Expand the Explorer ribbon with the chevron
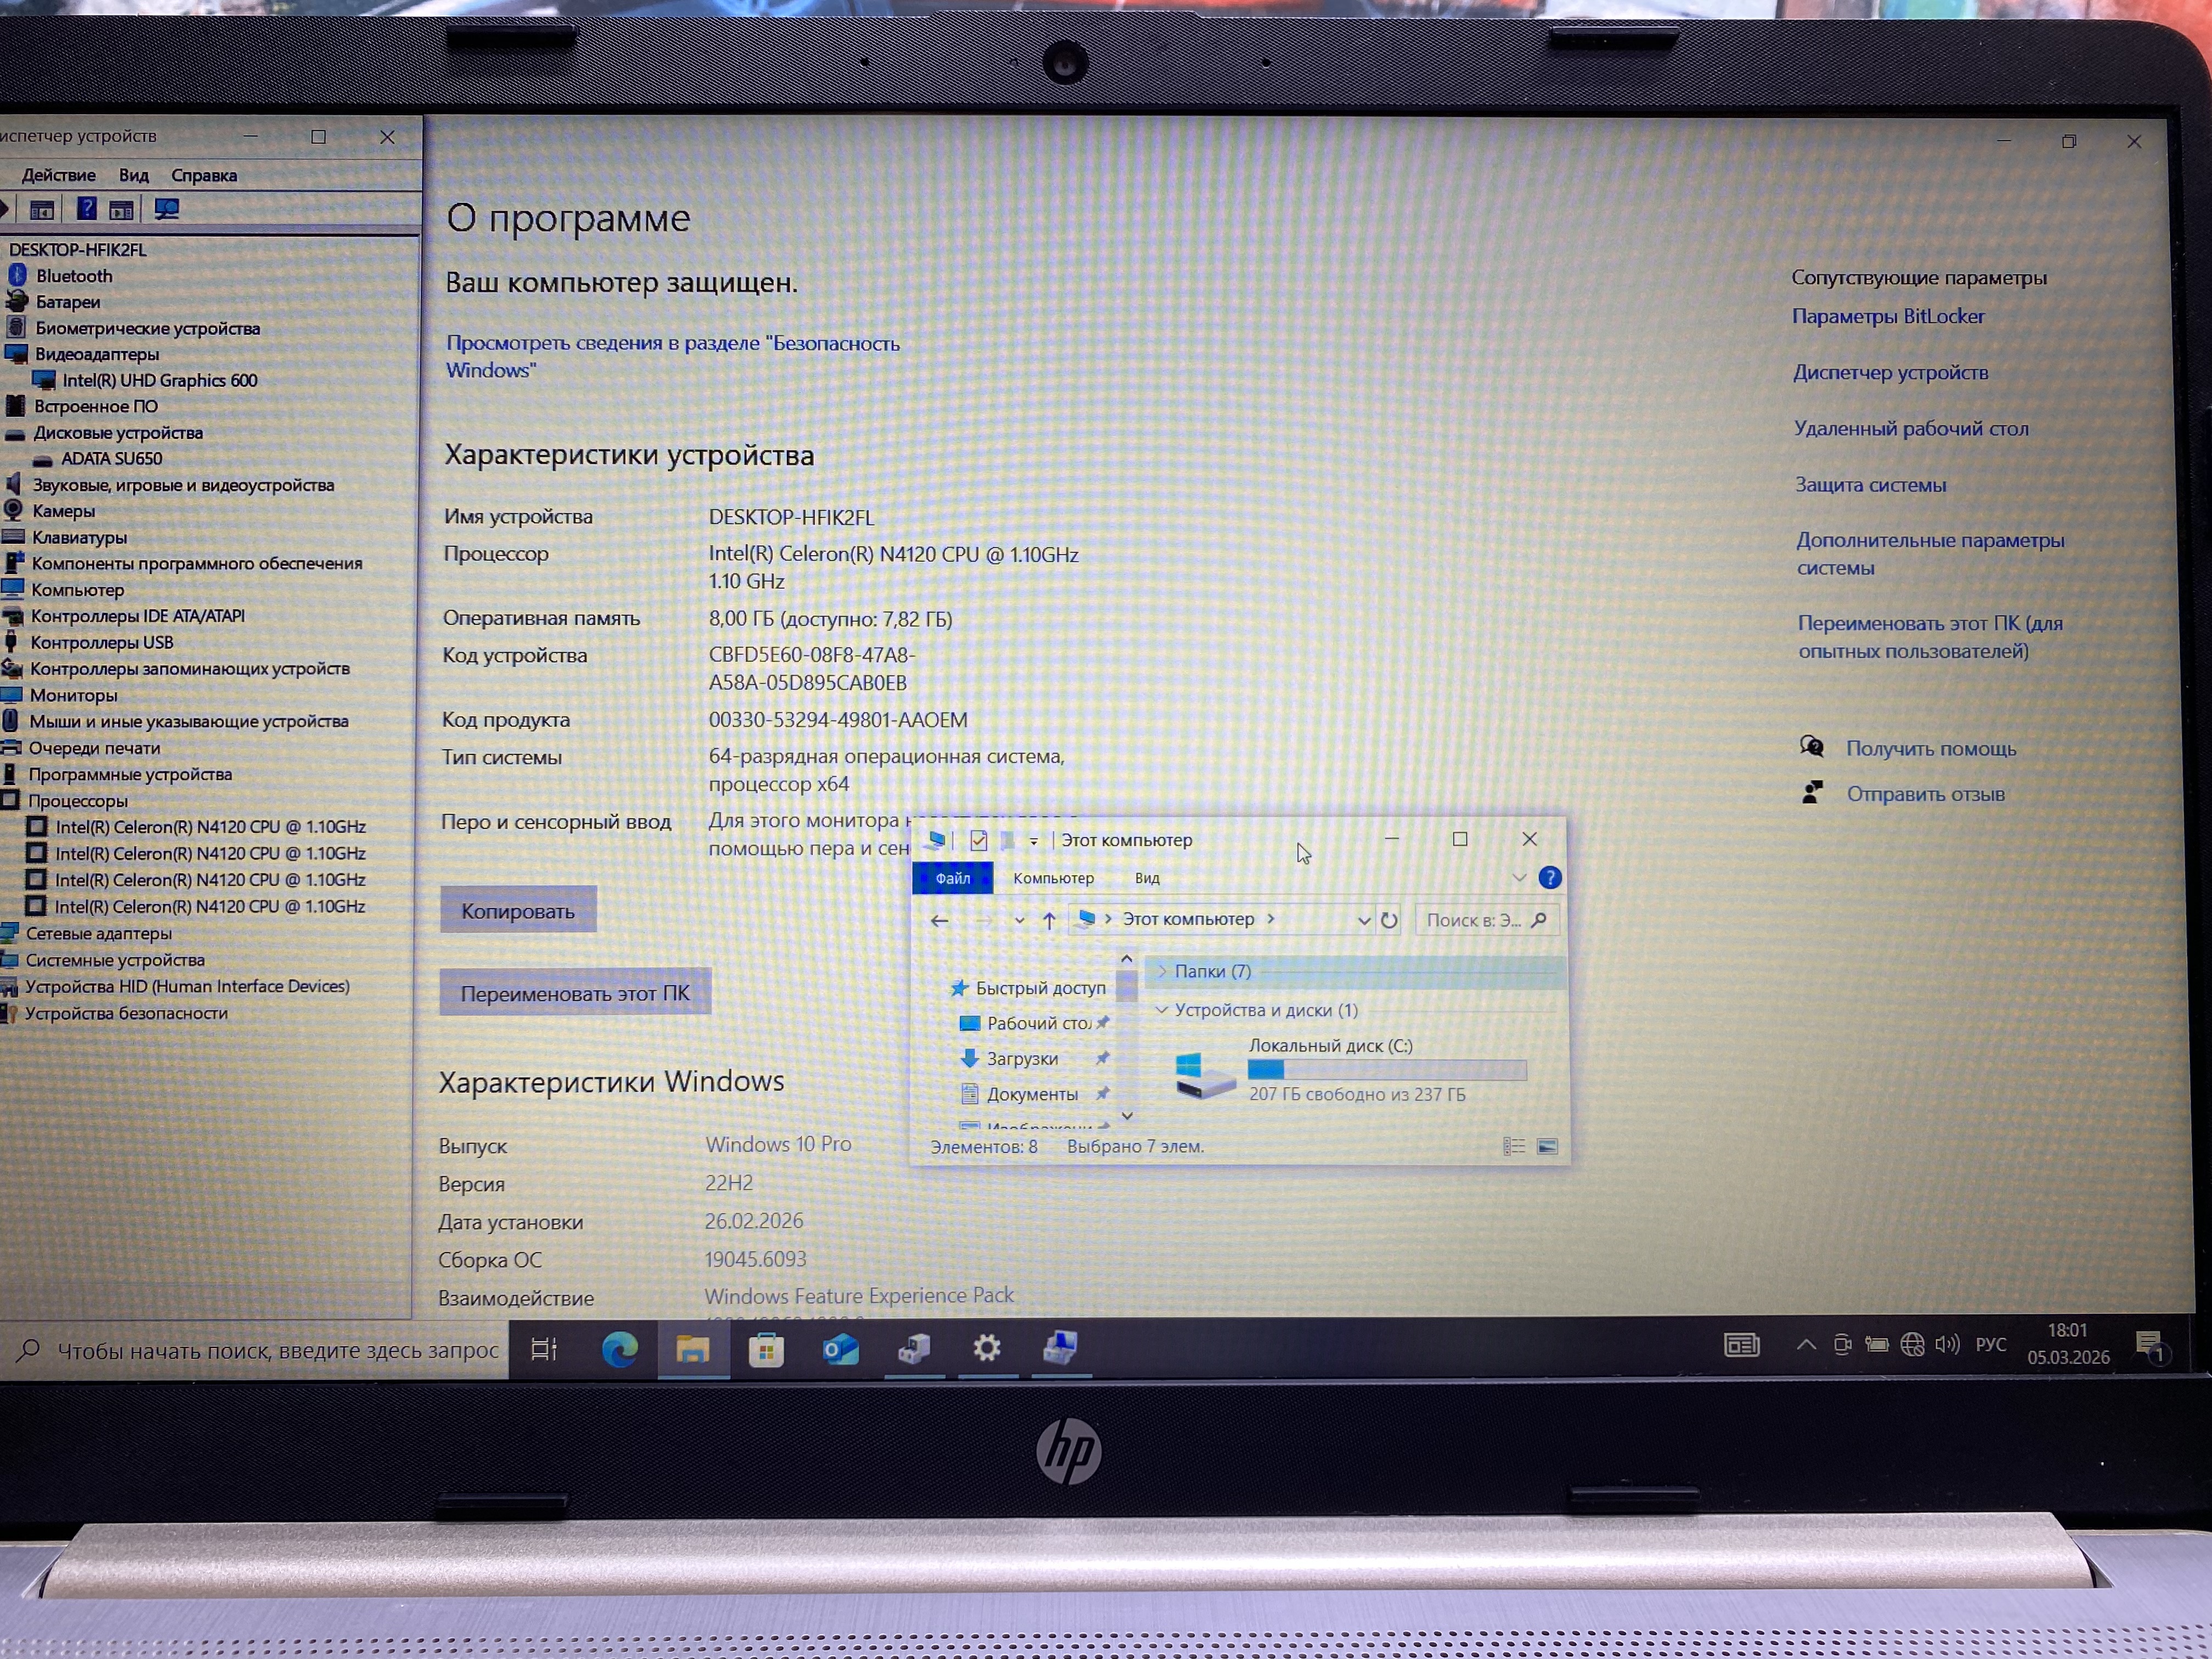This screenshot has width=2212, height=1659. click(1519, 878)
